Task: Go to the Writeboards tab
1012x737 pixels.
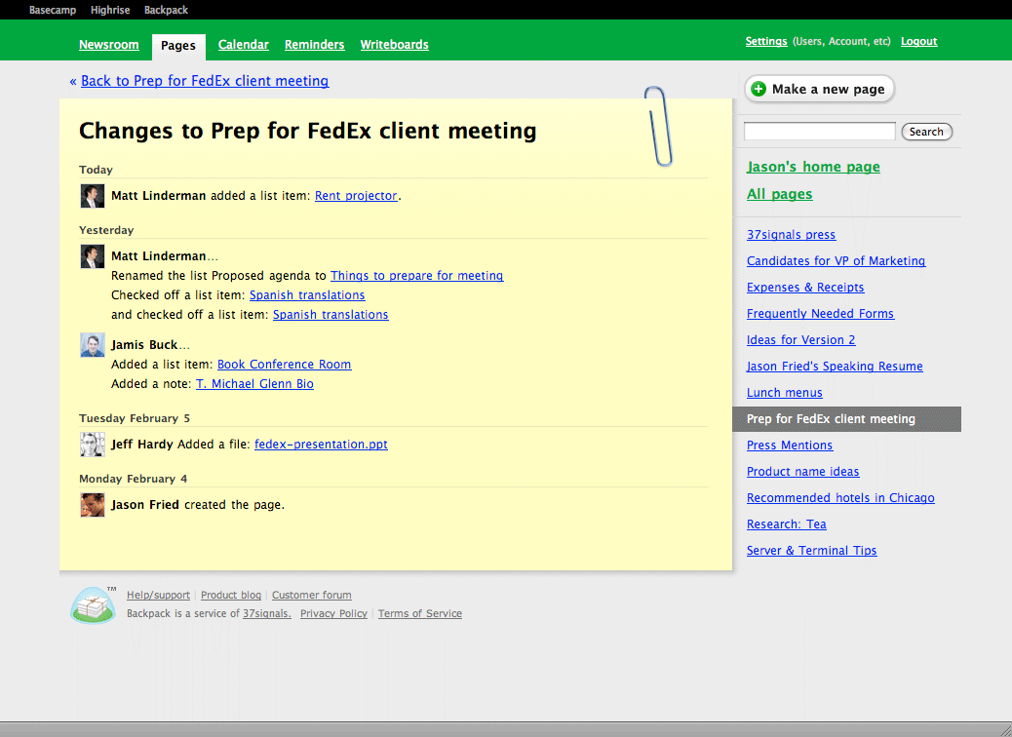Action: [x=394, y=45]
